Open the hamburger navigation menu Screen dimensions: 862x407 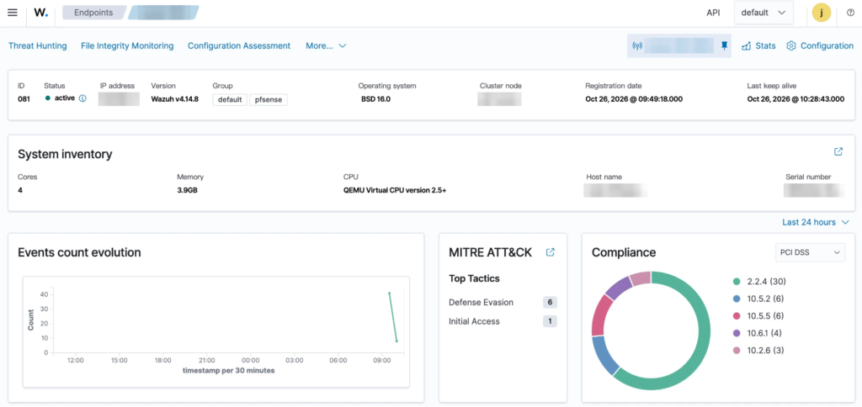tap(12, 12)
